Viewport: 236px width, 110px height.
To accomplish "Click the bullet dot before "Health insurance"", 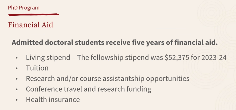I will pos(17,100).
